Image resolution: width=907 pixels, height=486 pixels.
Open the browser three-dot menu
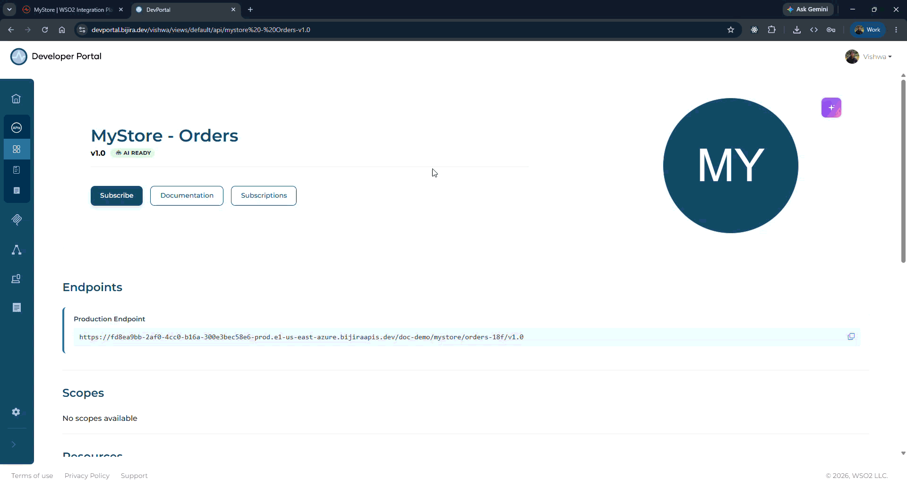click(x=896, y=30)
